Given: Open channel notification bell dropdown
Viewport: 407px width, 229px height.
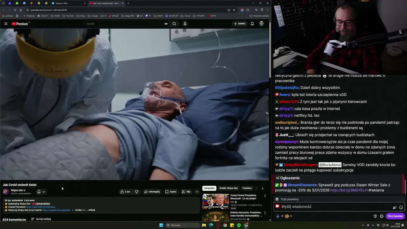Looking at the screenshot, I should click(x=41, y=192).
